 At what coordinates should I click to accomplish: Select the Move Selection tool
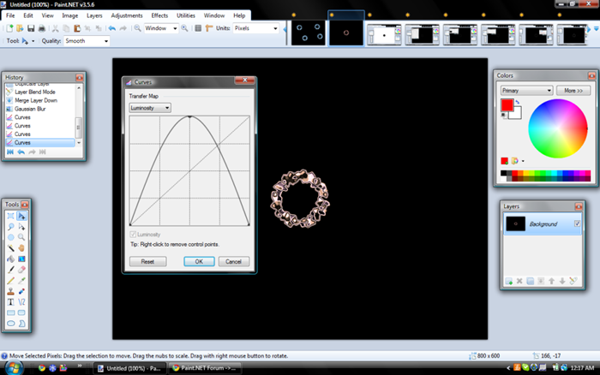click(x=21, y=227)
